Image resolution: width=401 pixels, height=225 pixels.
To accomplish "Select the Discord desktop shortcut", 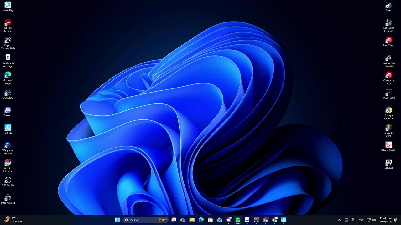I will click(x=8, y=112).
